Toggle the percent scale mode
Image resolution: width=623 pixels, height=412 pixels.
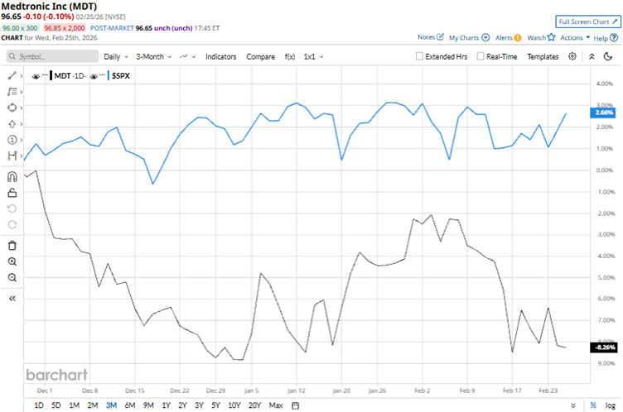593,405
